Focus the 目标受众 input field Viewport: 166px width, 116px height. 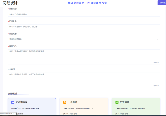[84, 27]
